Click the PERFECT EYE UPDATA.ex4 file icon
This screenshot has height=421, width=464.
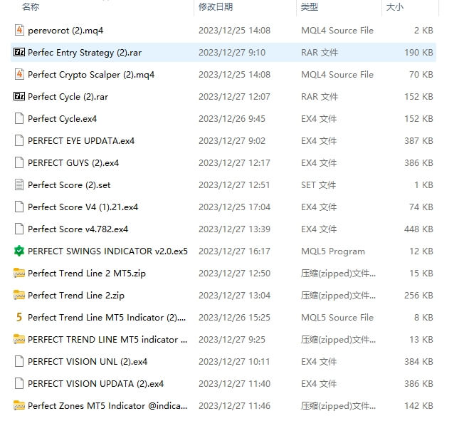[x=19, y=141]
